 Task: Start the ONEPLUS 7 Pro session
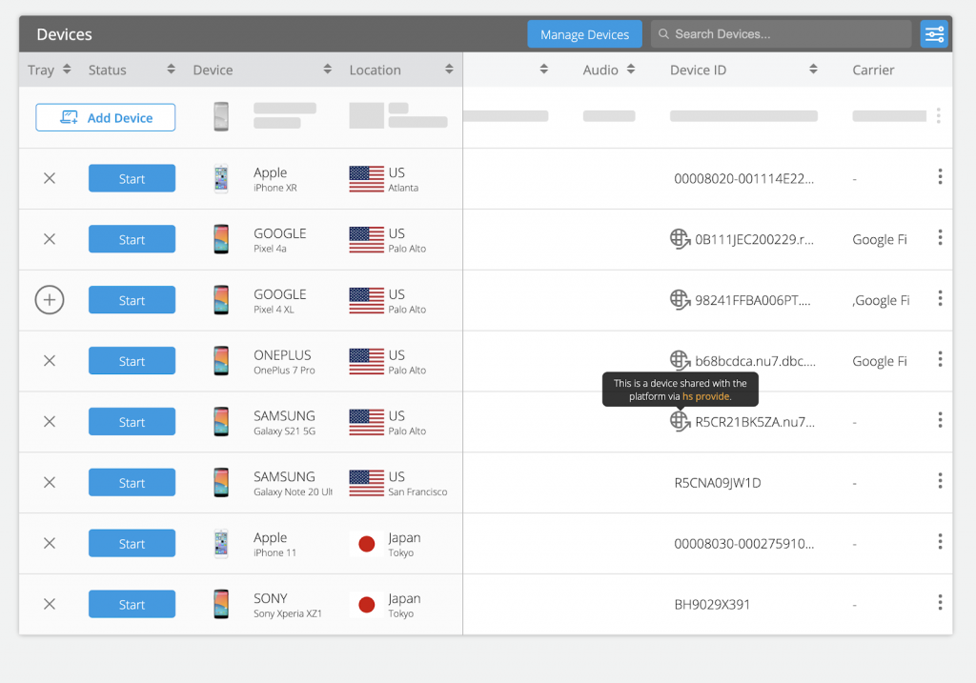pyautogui.click(x=132, y=361)
